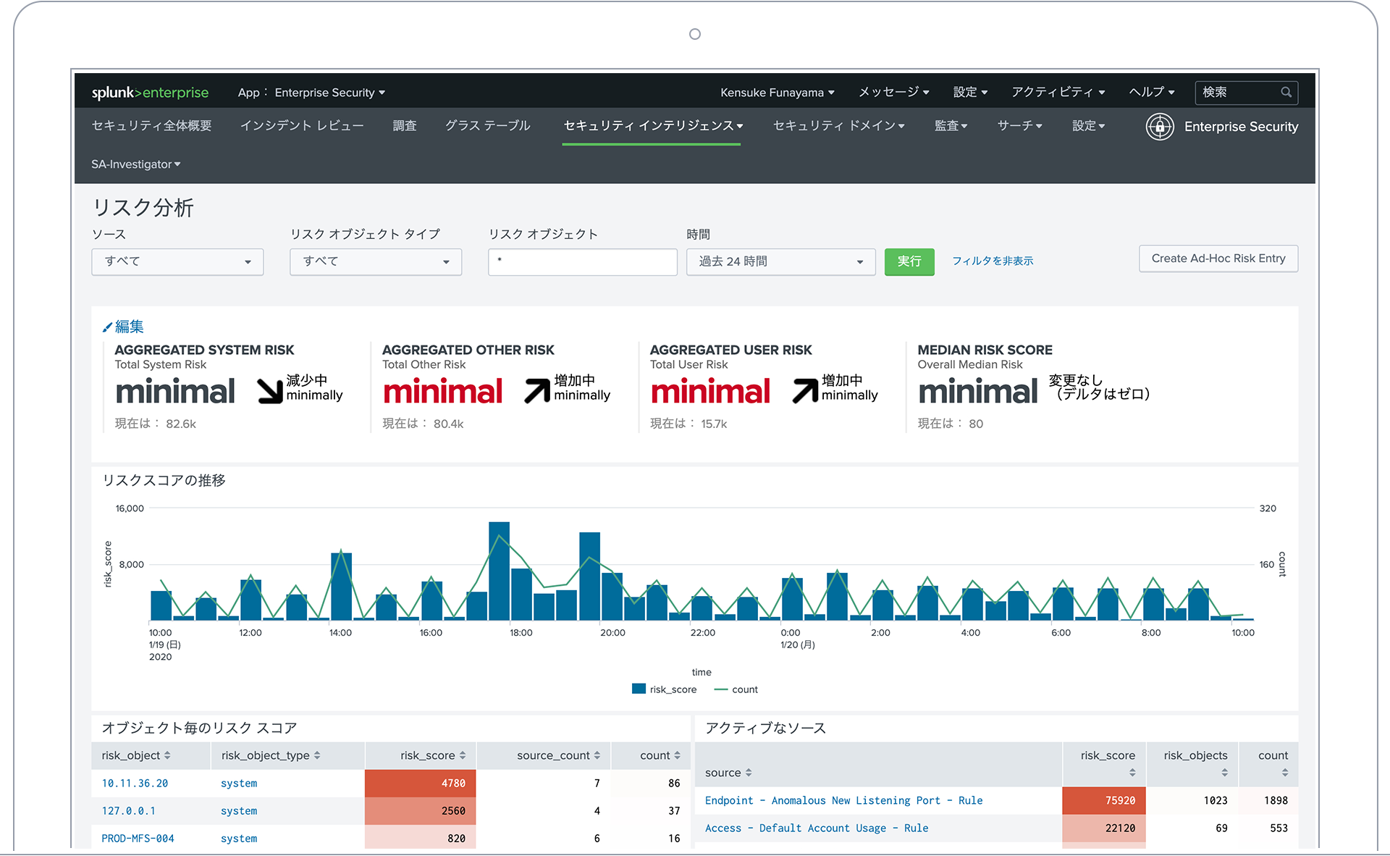Click the 22120 risk score cell

pos(1104,828)
